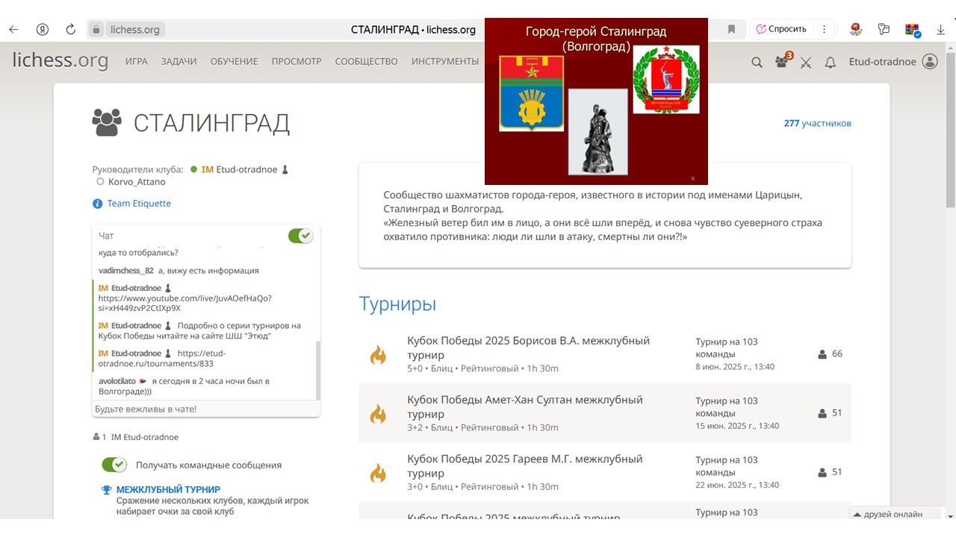Bookmark this page with the bookmark icon

click(x=732, y=29)
